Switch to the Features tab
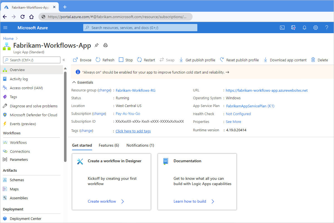The height and width of the screenshot is (223, 334). tap(109, 145)
